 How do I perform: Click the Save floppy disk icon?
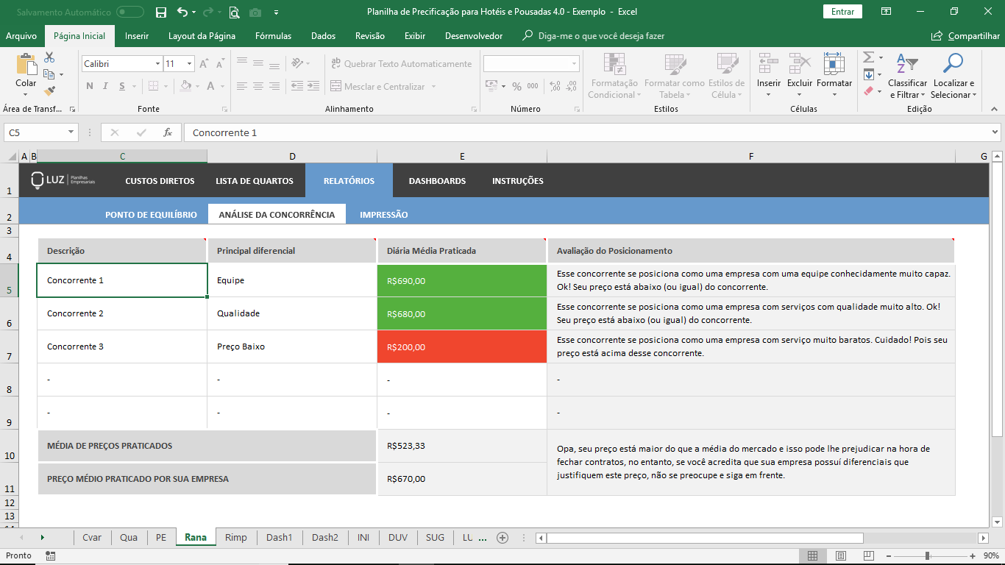(161, 12)
